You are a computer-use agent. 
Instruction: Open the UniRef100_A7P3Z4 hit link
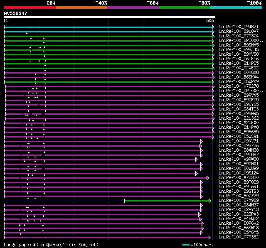click(x=239, y=36)
